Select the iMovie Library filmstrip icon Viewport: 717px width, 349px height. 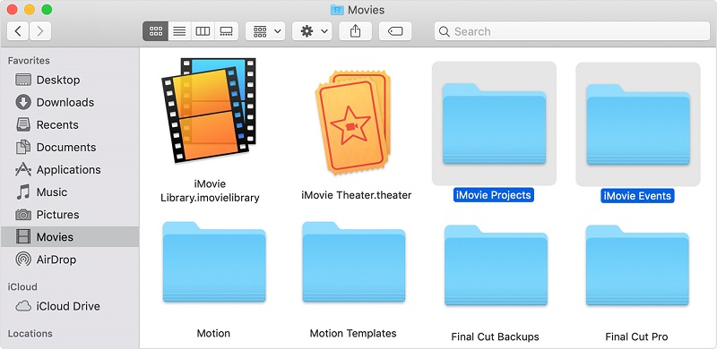pyautogui.click(x=209, y=110)
